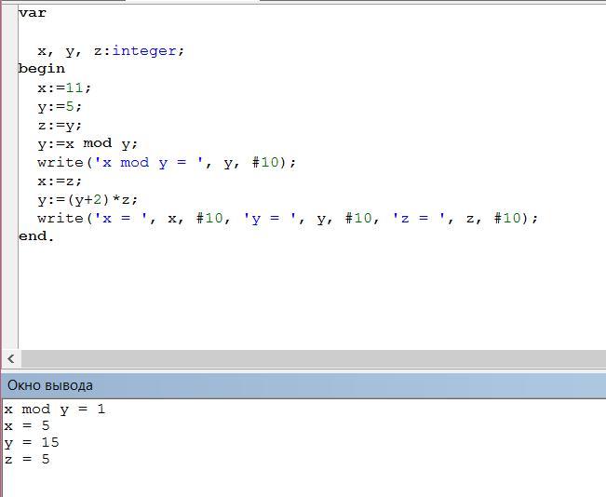Viewport: 606px width, 497px height.
Task: Click the code line 'x:=z;'
Action: point(60,181)
